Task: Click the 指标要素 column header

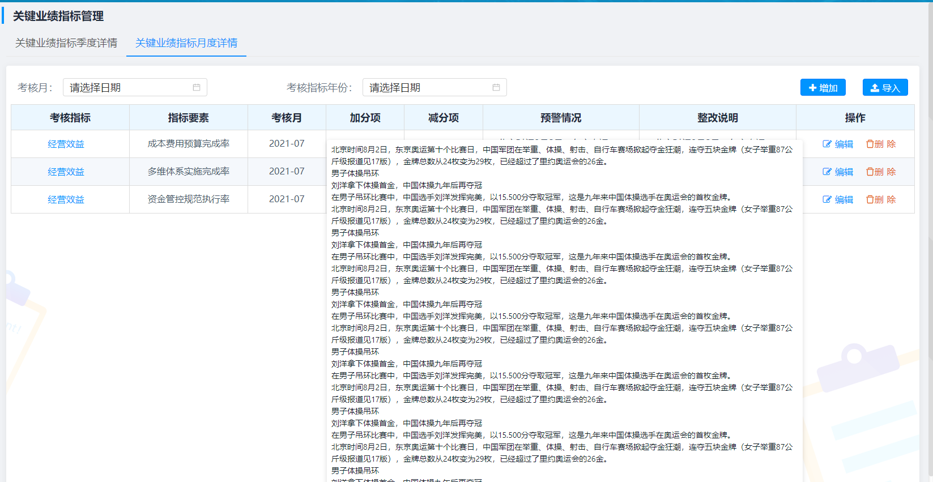Action: click(189, 118)
